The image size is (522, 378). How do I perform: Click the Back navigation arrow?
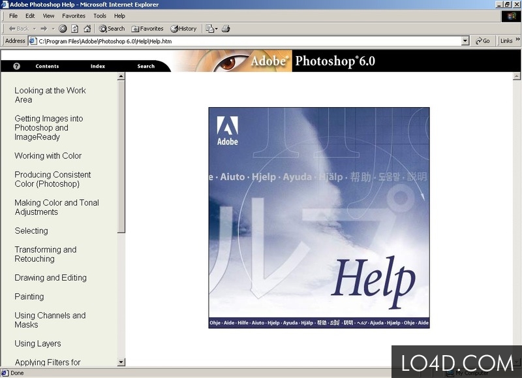(x=19, y=29)
